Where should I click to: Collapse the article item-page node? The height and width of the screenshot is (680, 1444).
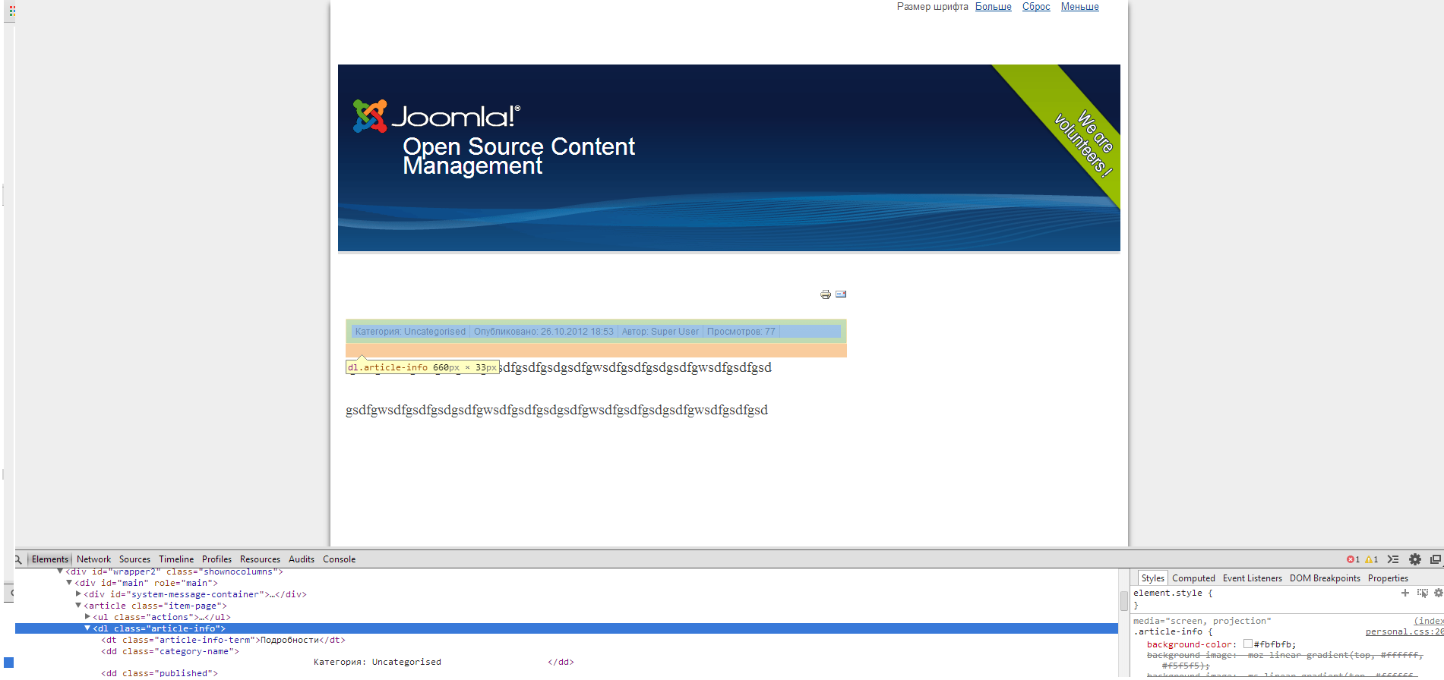[78, 606]
